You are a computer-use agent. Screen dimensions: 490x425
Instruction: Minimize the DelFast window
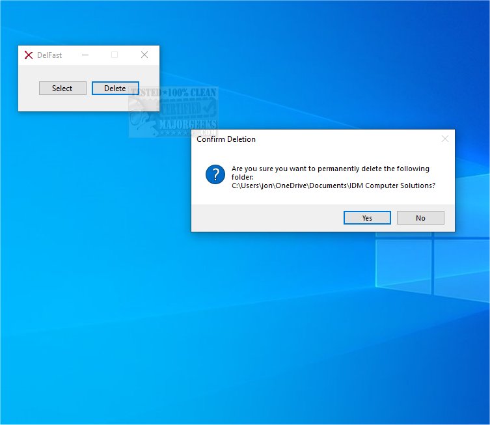(x=85, y=55)
